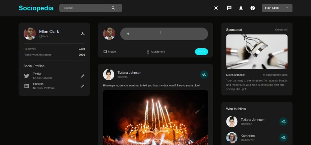Click Ellen Clark profile picture in sidebar

30,33
